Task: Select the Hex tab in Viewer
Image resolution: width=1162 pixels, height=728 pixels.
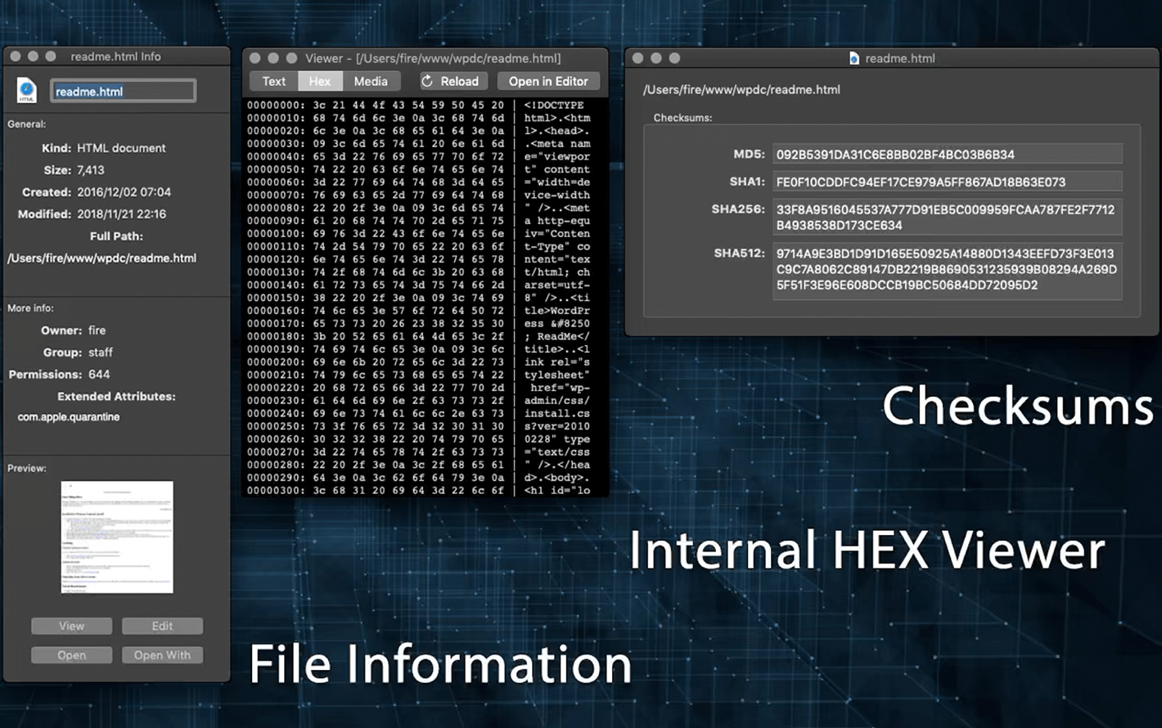Action: tap(320, 81)
